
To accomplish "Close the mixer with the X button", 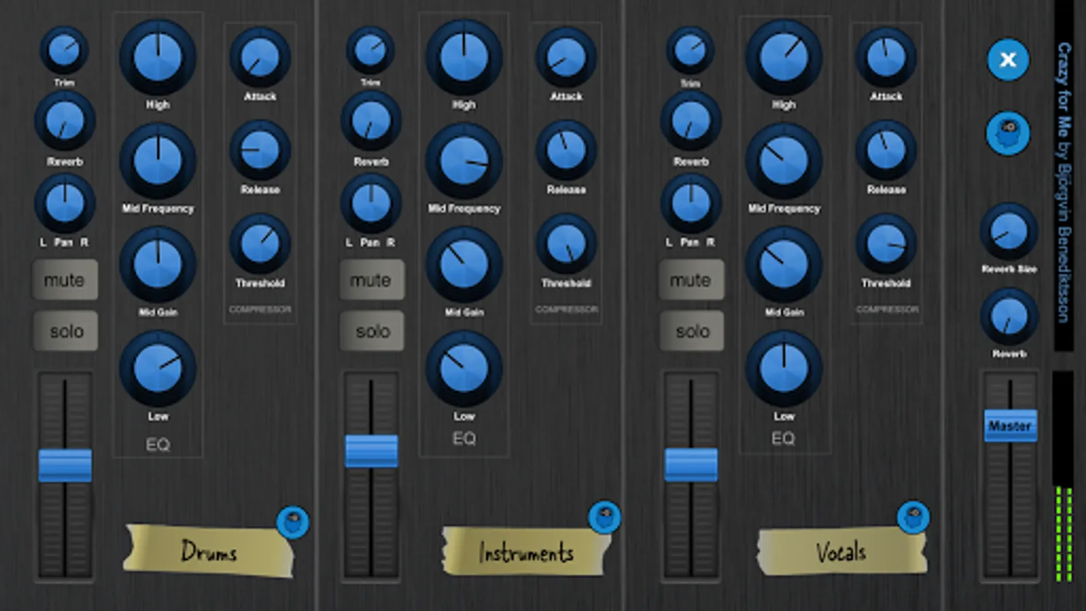I will pyautogui.click(x=1008, y=60).
